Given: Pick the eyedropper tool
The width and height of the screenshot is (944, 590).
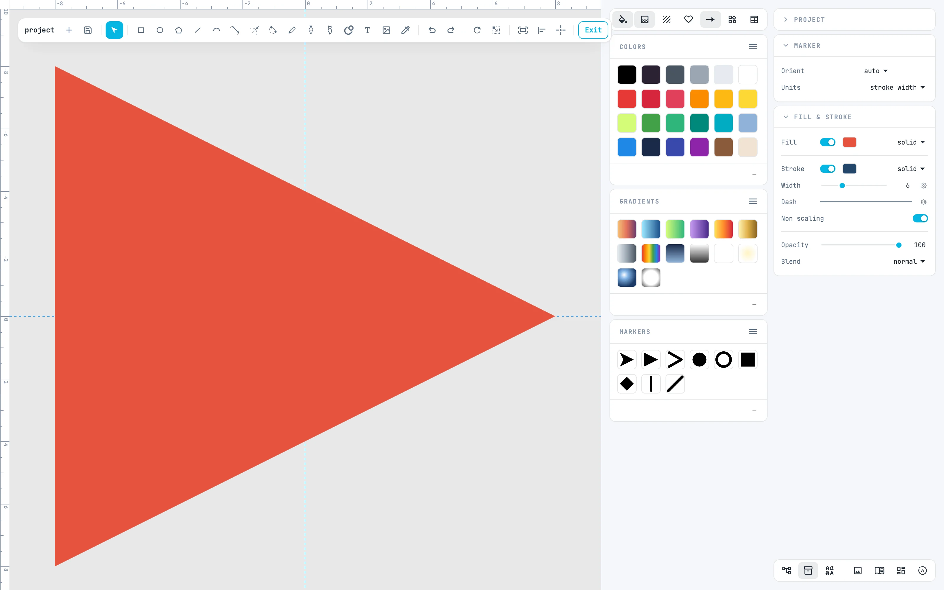Looking at the screenshot, I should tap(405, 30).
